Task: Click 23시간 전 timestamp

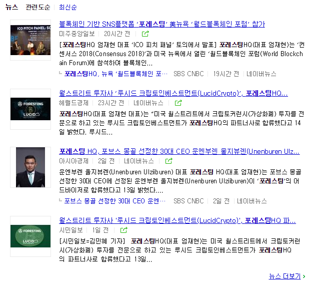Action: coord(111,103)
